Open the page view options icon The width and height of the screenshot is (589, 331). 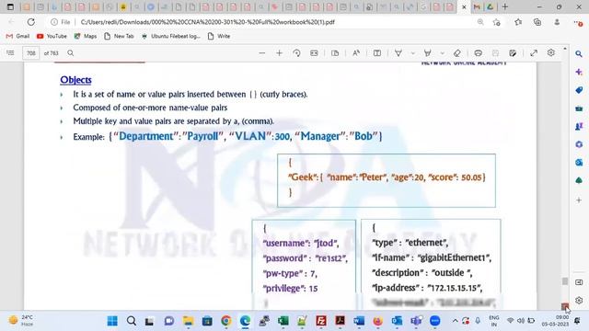(x=335, y=53)
